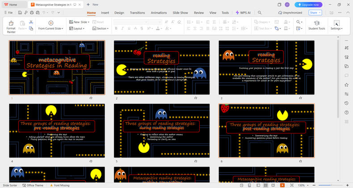Switch to the WPS Home tab
This screenshot has width=353, height=188.
pyautogui.click(x=11, y=4)
